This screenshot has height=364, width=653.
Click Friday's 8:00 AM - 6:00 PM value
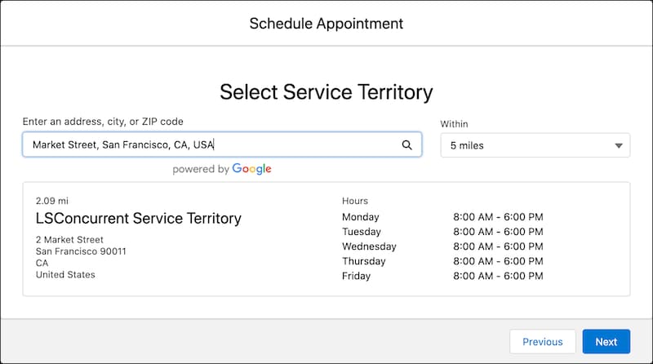(x=498, y=276)
